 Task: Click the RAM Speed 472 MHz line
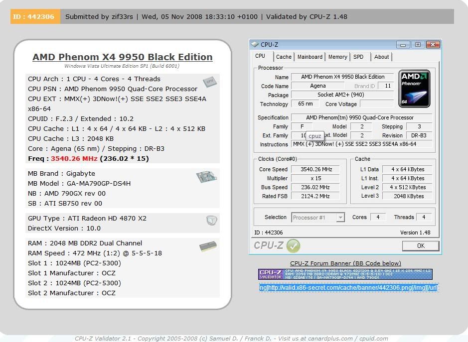[95, 253]
